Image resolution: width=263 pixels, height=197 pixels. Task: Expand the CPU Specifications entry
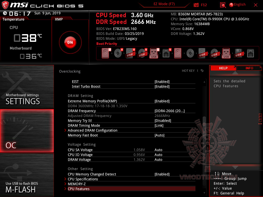tap(83, 179)
